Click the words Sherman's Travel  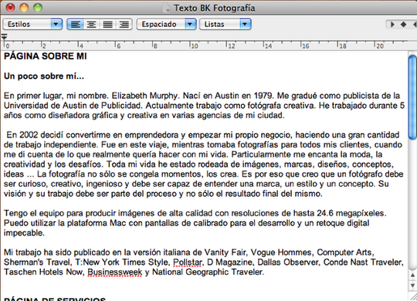(37, 262)
